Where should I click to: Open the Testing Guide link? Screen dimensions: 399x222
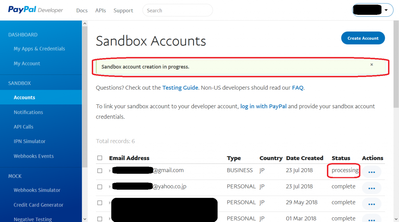[x=180, y=88]
